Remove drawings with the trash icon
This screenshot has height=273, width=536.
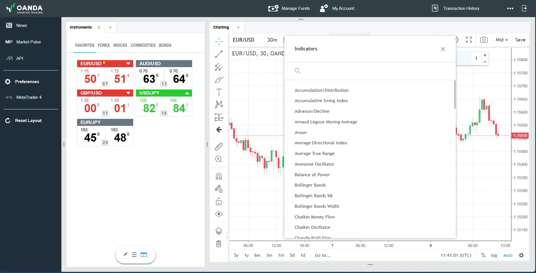(x=219, y=244)
